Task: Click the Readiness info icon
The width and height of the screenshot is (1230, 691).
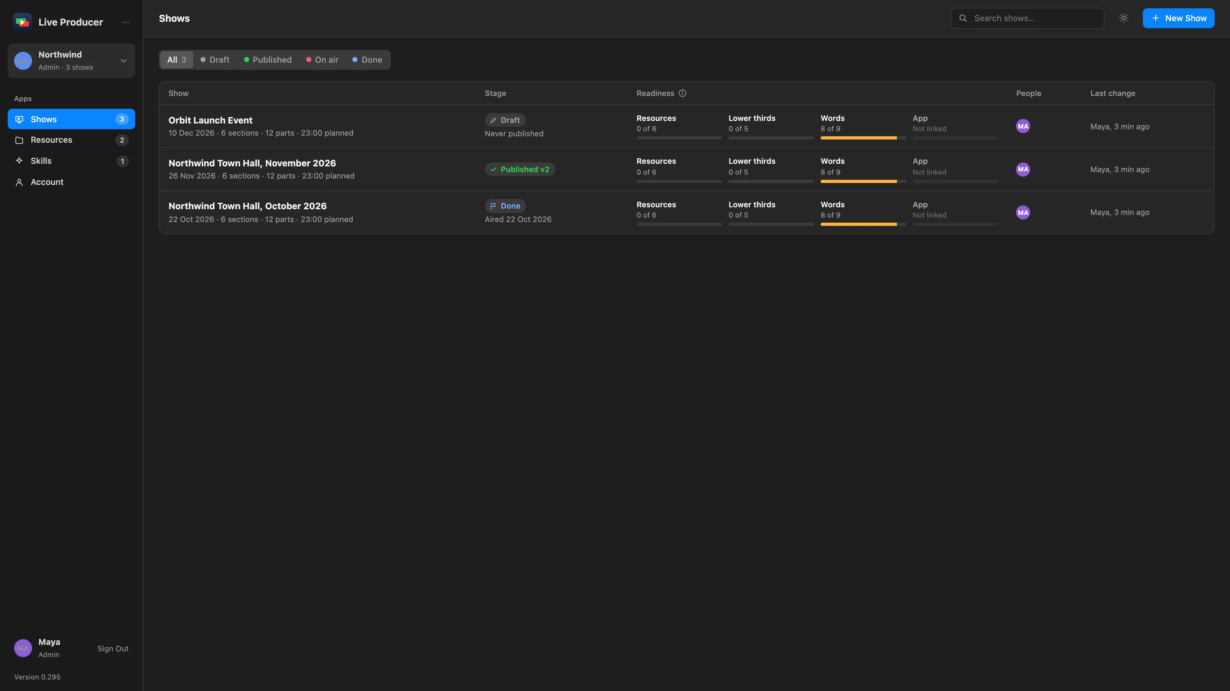Action: click(x=683, y=93)
